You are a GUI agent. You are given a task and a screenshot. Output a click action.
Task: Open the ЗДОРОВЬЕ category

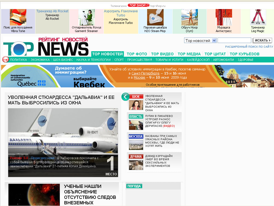point(245,60)
